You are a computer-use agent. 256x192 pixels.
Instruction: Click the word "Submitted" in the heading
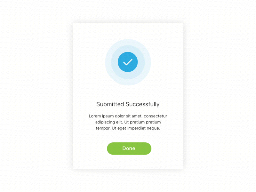click(110, 104)
